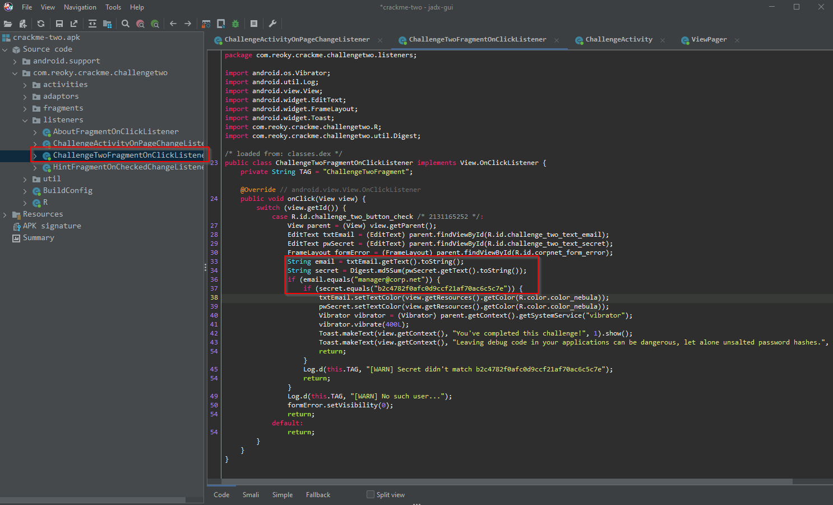The height and width of the screenshot is (505, 833).
Task: Click the project tree horizontal scrollbar
Action: [92, 499]
